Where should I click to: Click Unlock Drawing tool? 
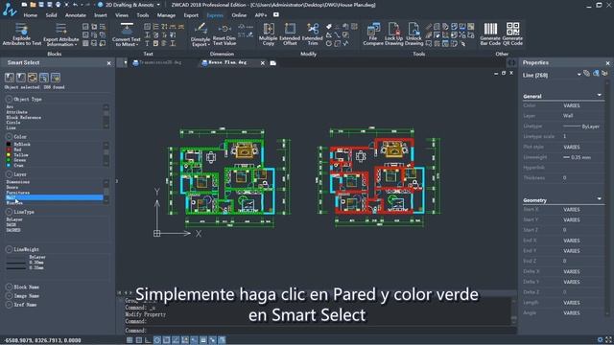[x=413, y=34]
